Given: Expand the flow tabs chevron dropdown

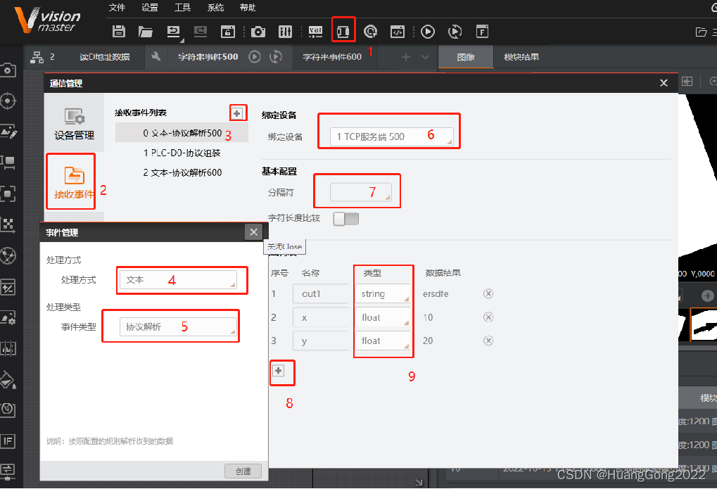Looking at the screenshot, I should coord(425,57).
